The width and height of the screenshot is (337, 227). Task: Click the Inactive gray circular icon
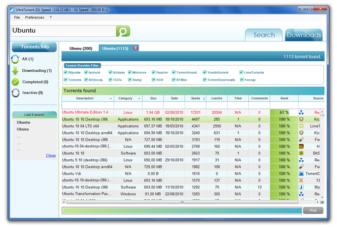15,93
